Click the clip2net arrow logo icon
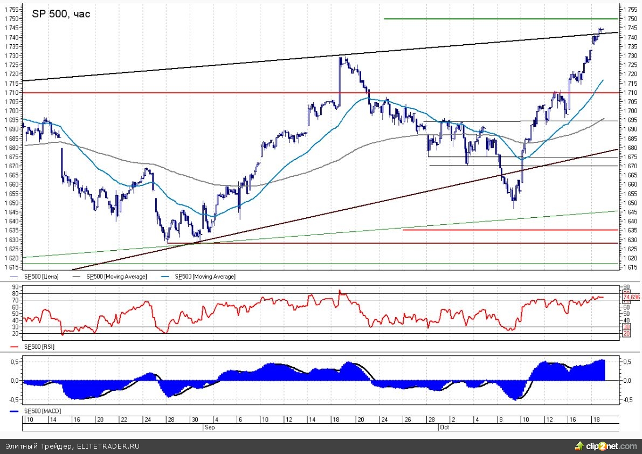The image size is (642, 454). coord(579,446)
